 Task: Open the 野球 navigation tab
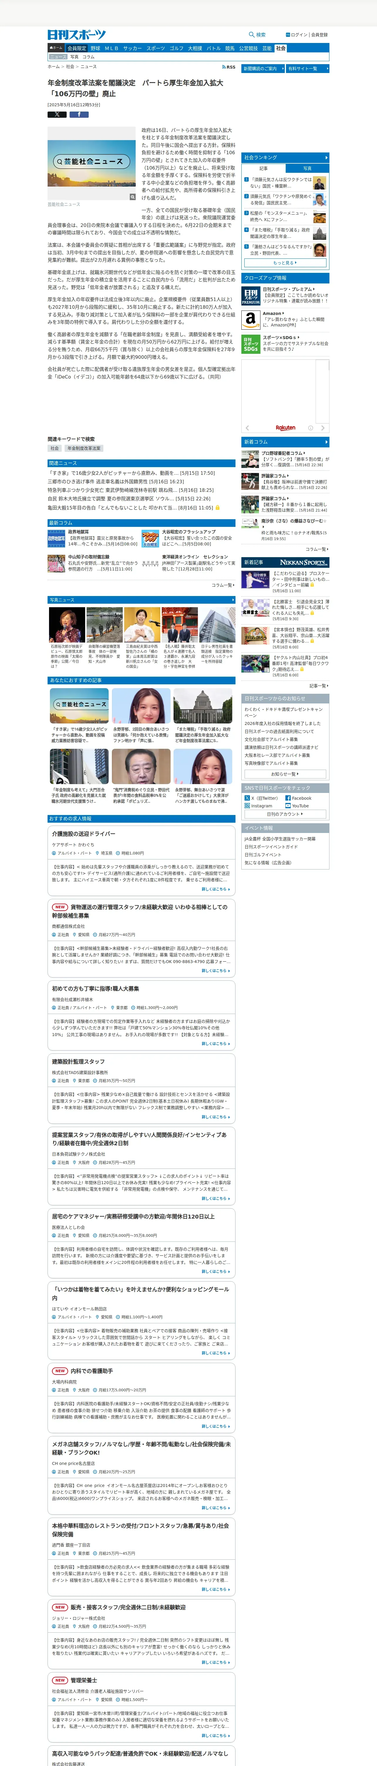(95, 49)
